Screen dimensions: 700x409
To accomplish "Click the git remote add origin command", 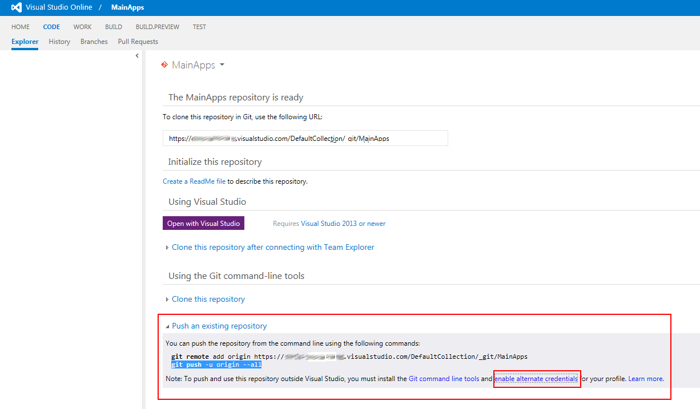I will (349, 357).
